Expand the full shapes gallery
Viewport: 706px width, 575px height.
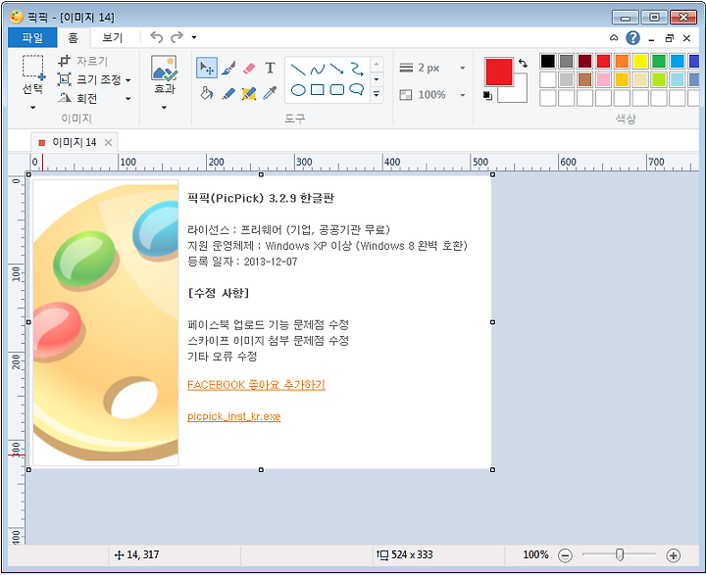[377, 94]
